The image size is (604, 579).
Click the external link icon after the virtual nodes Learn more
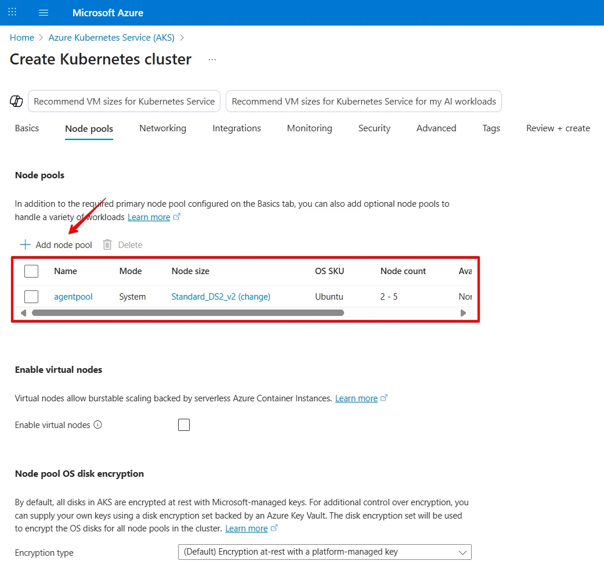tap(384, 398)
